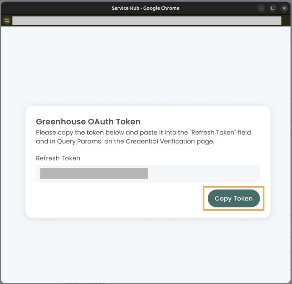Screen dimensions: 292x284
Task: Maximize the Service Hub Chrome window
Action: pyautogui.click(x=273, y=8)
